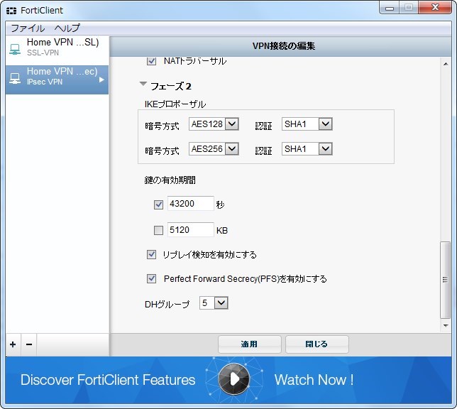Open the ヘルプ menu
457x409 pixels.
67,28
